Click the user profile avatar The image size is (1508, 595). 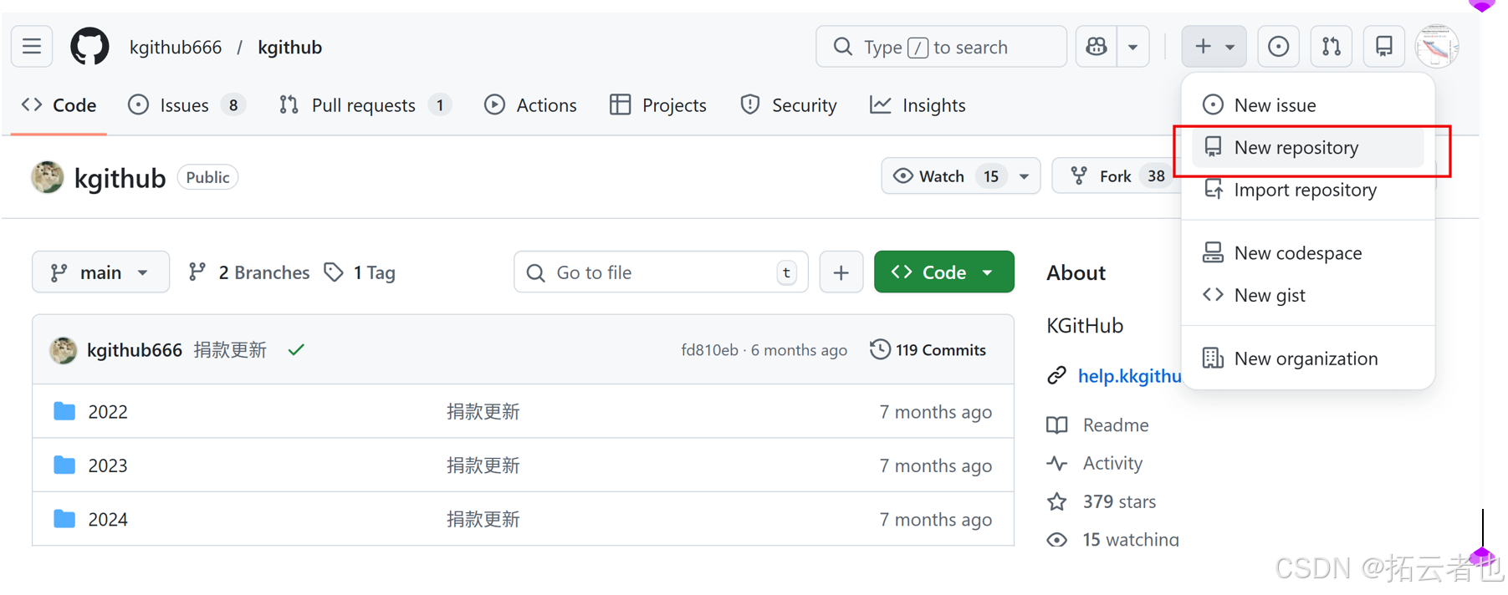pos(1436,47)
